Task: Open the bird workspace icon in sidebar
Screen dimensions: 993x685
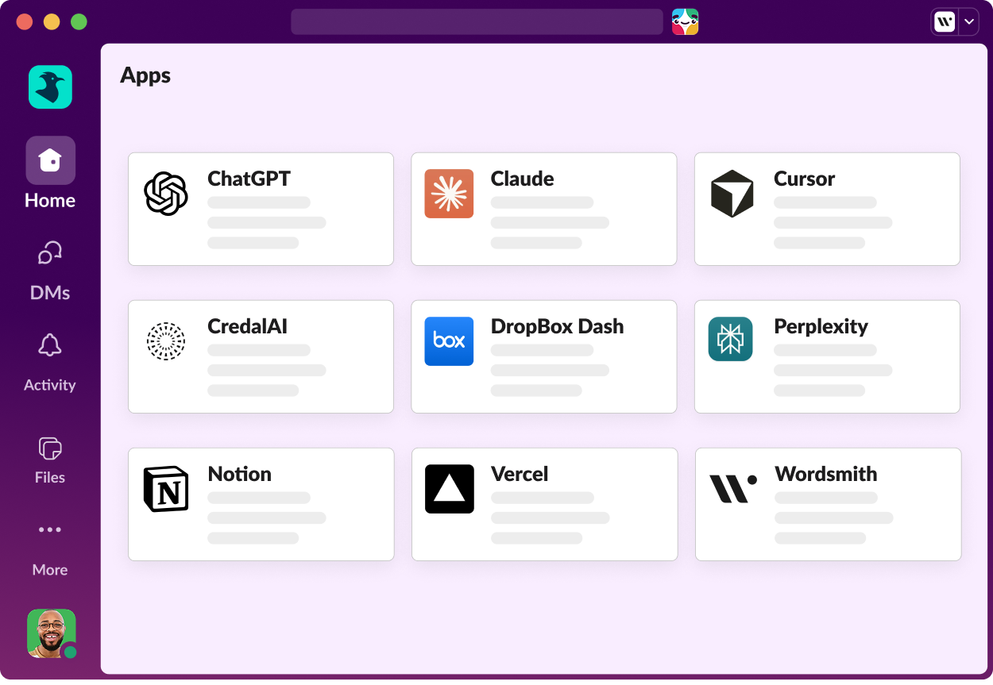Action: pyautogui.click(x=50, y=87)
